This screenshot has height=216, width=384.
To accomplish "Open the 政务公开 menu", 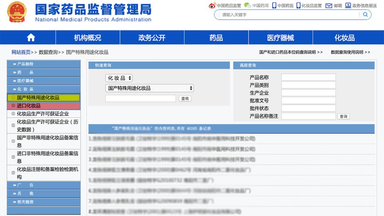I will tap(152, 37).
